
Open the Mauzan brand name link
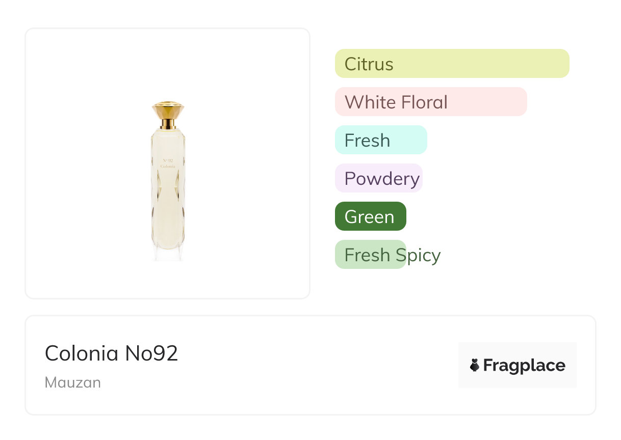click(73, 382)
